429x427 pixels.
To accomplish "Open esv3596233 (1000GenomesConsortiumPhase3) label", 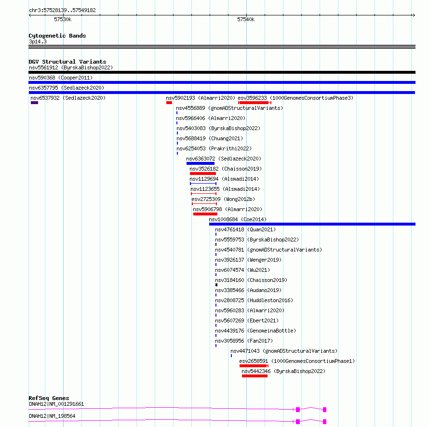I will click(295, 98).
